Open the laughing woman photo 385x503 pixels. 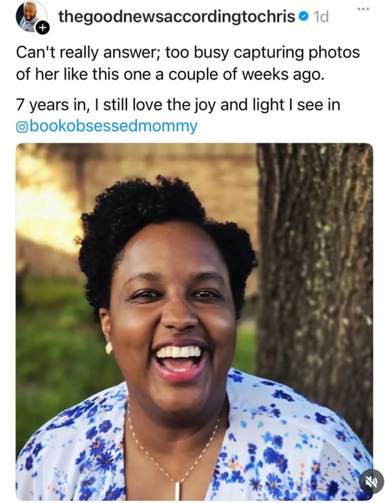point(195,322)
